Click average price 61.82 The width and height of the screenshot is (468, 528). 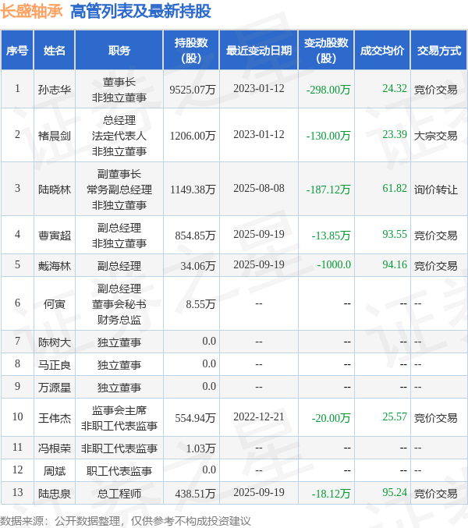pos(395,188)
